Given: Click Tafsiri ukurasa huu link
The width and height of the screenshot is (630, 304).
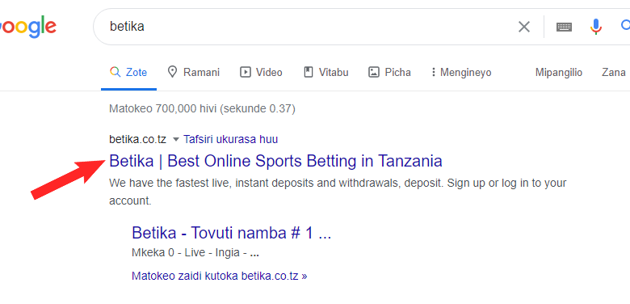Looking at the screenshot, I should 231,139.
